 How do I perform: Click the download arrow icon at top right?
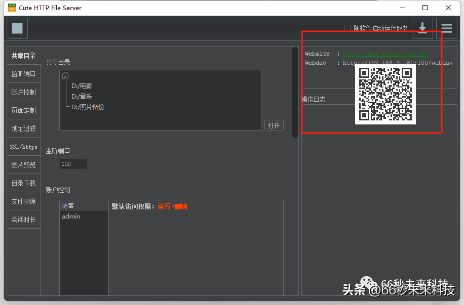click(422, 28)
